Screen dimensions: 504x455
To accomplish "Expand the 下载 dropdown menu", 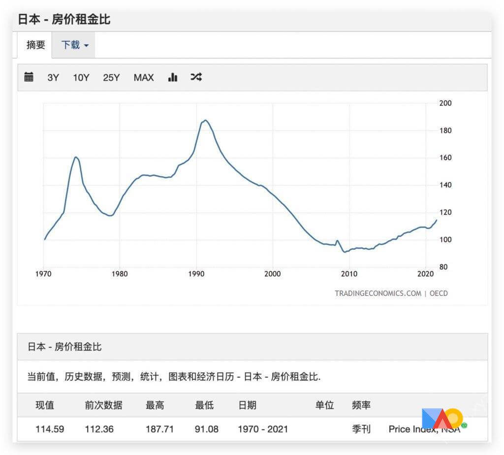I will point(74,45).
